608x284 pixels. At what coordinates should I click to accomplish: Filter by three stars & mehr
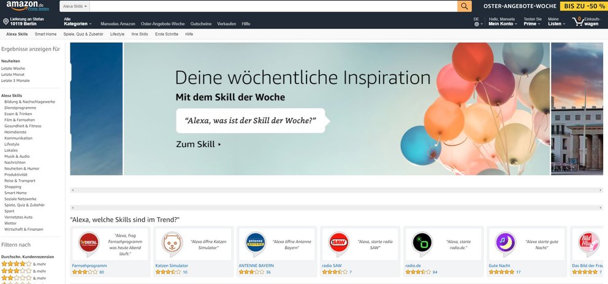[24, 271]
